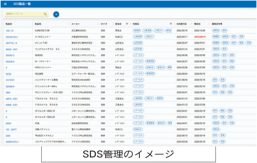Screen dimensions: 257x163
Task: Open product ID 5835
Action: click(x=8, y=93)
